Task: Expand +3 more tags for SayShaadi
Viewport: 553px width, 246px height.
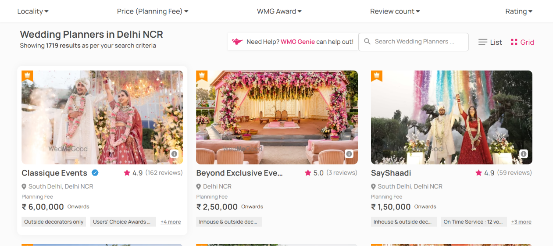Action: [x=521, y=222]
